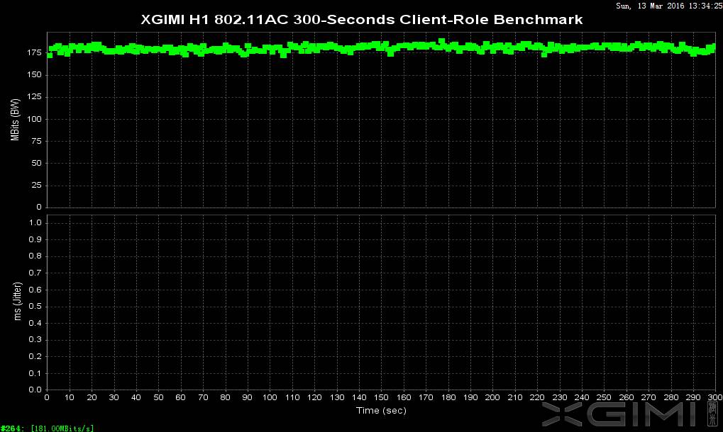Click the 0.5 jitter axis value
Image resolution: width=723 pixels, height=432 pixels.
[35, 307]
